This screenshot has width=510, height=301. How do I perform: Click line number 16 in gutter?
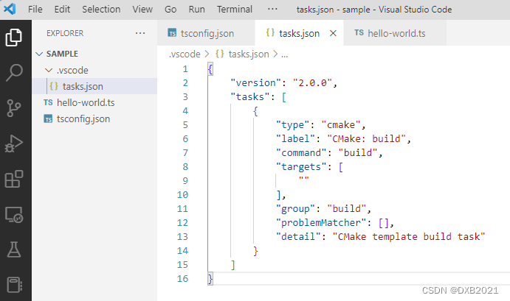tap(182, 279)
